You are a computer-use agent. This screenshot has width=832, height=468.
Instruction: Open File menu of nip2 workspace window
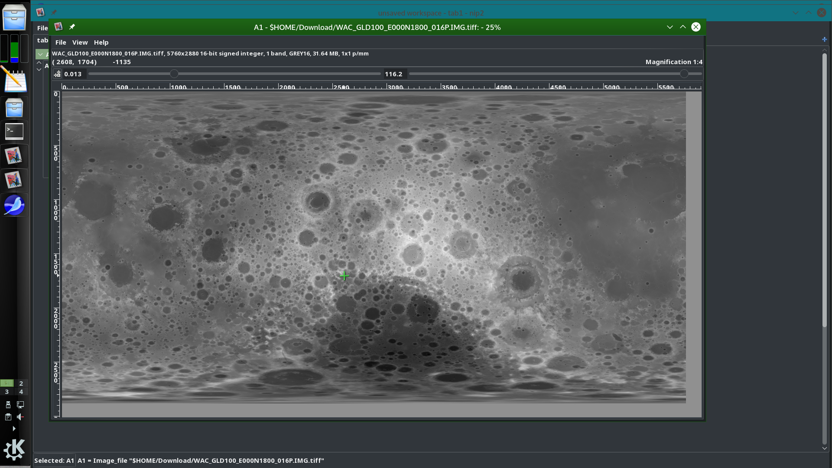42,28
